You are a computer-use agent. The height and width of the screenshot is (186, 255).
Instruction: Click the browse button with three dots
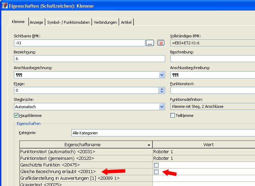coord(150,43)
